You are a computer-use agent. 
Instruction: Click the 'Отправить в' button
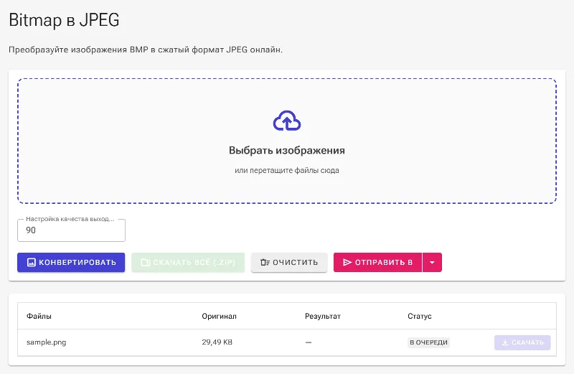[x=377, y=262]
